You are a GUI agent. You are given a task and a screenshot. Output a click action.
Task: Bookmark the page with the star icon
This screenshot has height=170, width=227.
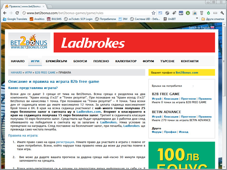tap(153, 13)
